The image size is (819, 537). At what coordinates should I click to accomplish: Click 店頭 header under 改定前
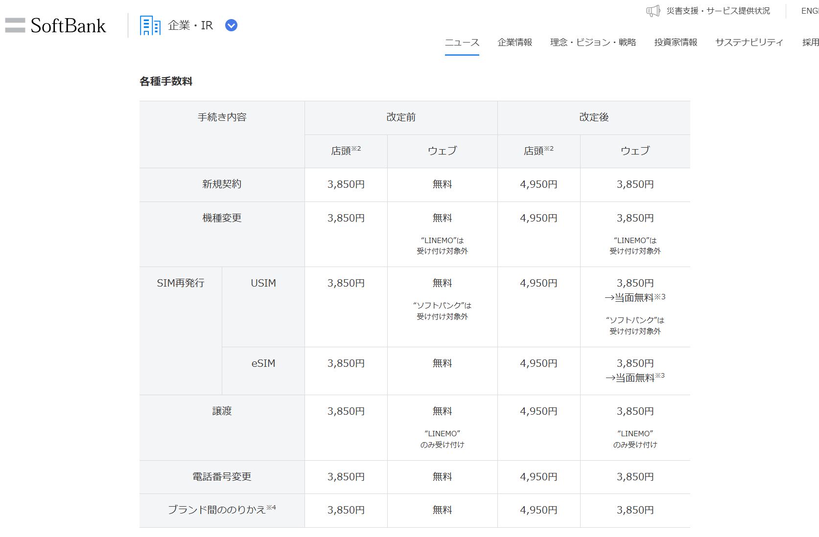(346, 150)
